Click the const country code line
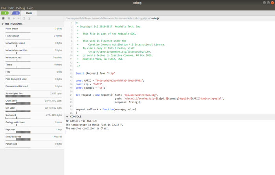 [90, 88]
